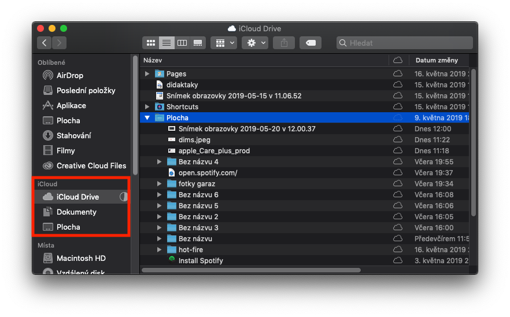Expand the hot-fire folder
The height and width of the screenshot is (317, 510).
tap(159, 250)
